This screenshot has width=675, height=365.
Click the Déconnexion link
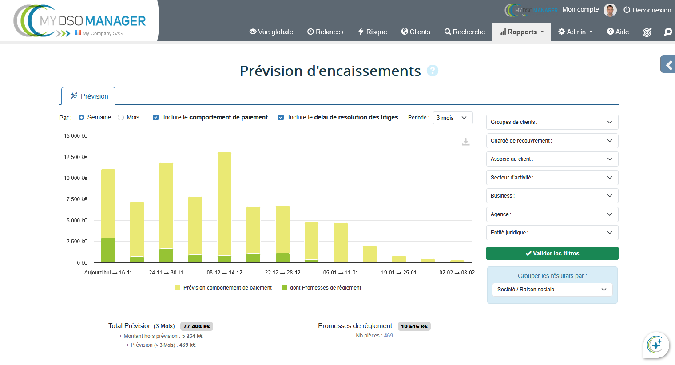pyautogui.click(x=647, y=10)
